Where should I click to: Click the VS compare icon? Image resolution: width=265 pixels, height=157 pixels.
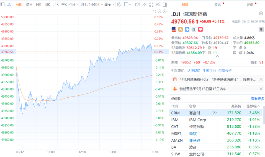click(158, 4)
